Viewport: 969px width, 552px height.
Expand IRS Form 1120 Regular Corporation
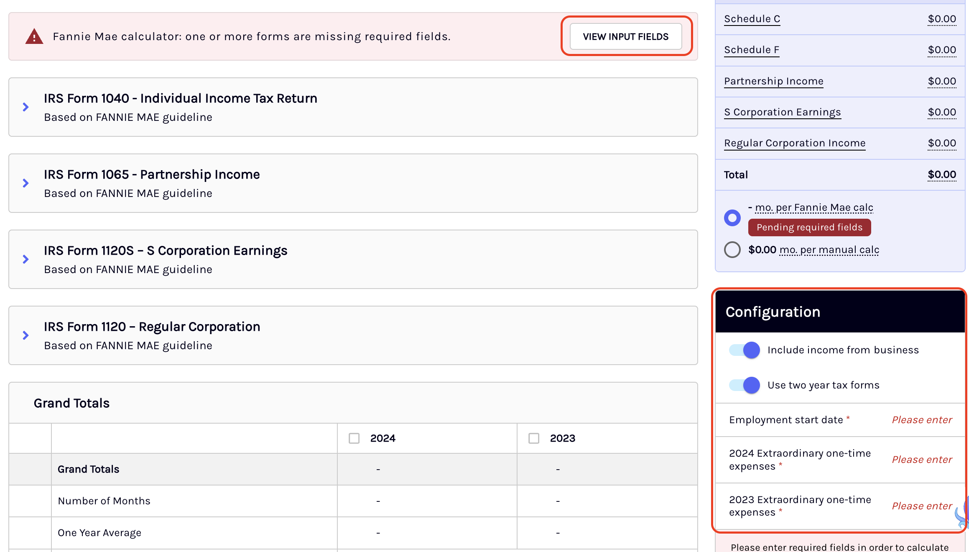pyautogui.click(x=25, y=335)
